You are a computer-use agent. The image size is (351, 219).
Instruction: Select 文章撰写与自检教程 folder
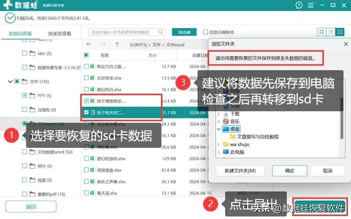(259, 136)
